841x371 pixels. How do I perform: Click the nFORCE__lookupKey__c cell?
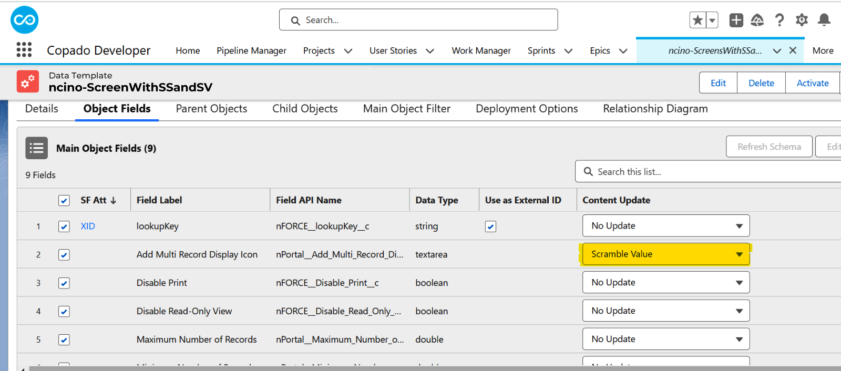(323, 226)
